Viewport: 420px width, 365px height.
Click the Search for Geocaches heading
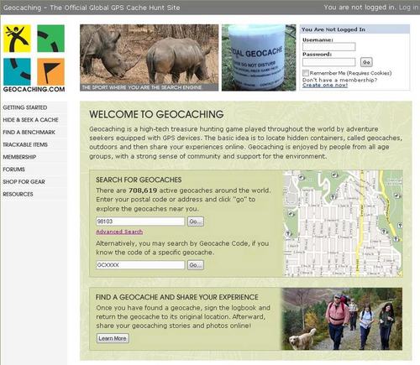pos(139,180)
